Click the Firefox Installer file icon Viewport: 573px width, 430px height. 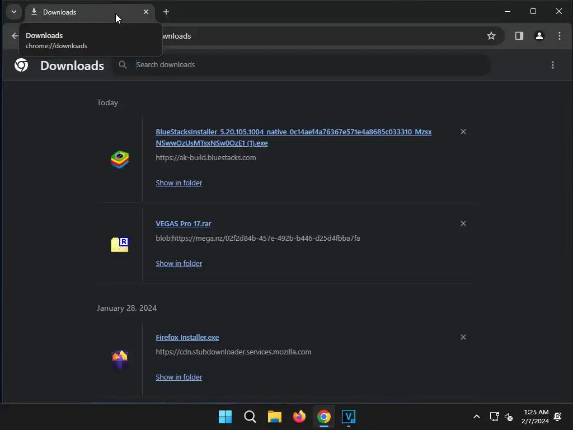point(120,359)
